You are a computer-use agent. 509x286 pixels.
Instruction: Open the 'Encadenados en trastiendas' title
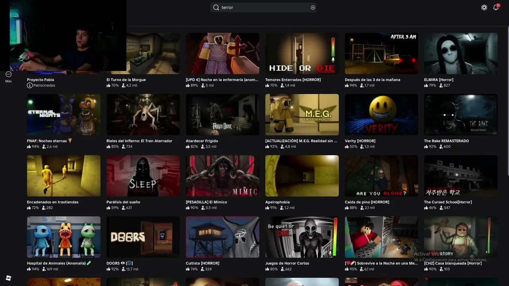(53, 202)
